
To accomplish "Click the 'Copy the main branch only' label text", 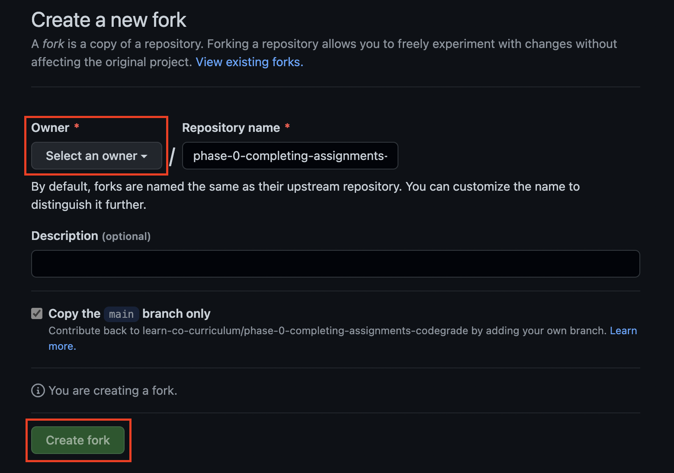I will click(x=129, y=313).
